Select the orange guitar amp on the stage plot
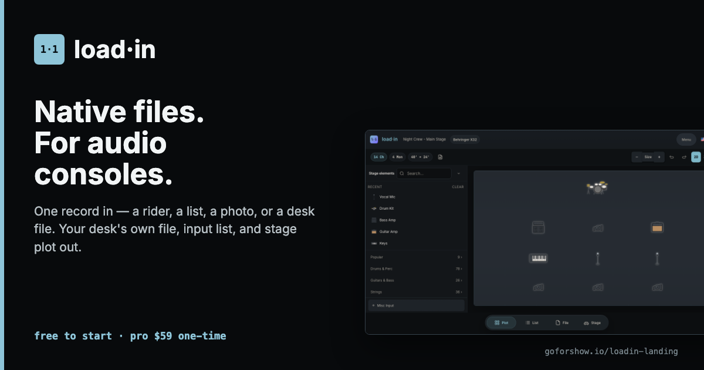 [657, 227]
